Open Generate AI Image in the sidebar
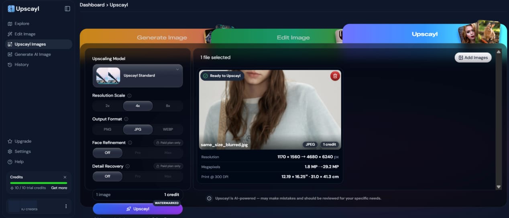Viewport: 509px width, 218px height. click(x=39, y=54)
